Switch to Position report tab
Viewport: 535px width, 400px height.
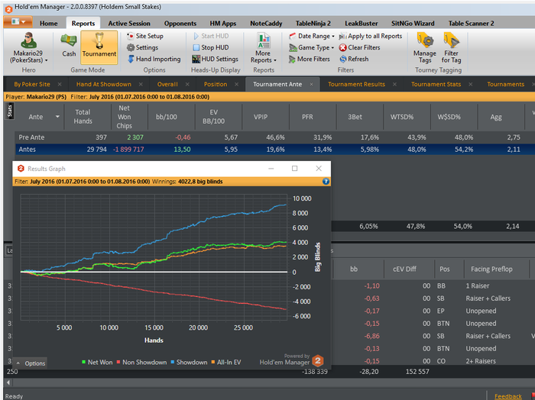pos(216,84)
